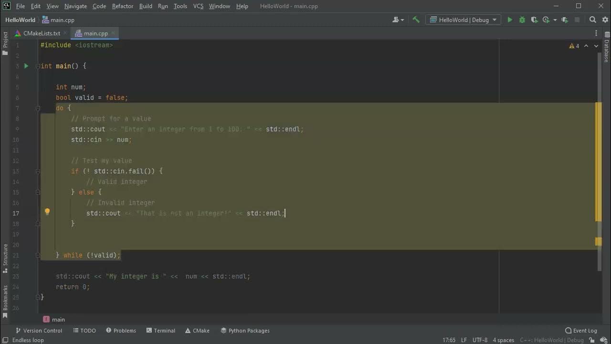Open the Project tool window sidebar
Screen dimensions: 611x344
(5, 43)
